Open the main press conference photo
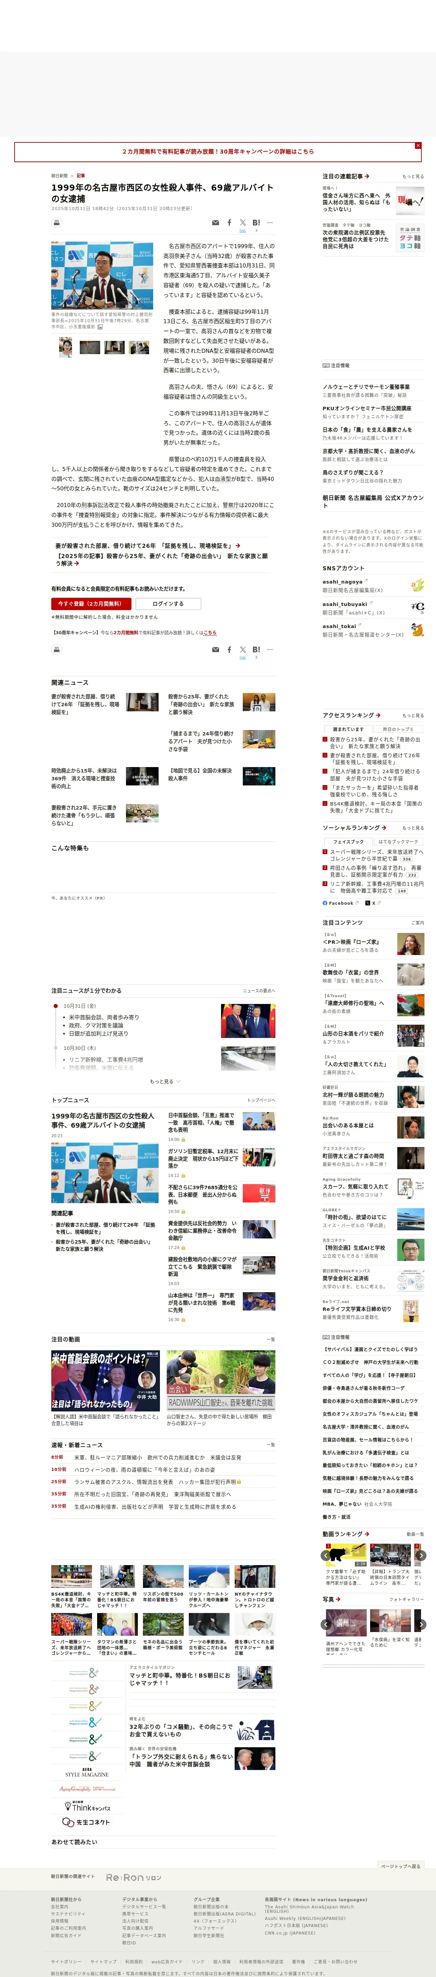Screen dimensions: 436x1977 [102, 276]
